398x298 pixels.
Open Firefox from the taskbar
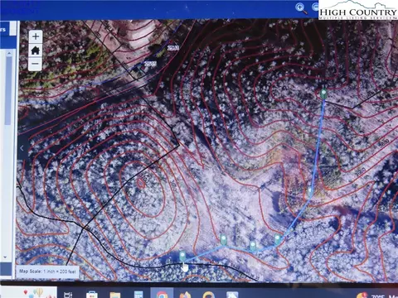pyautogui.click(x=186, y=295)
